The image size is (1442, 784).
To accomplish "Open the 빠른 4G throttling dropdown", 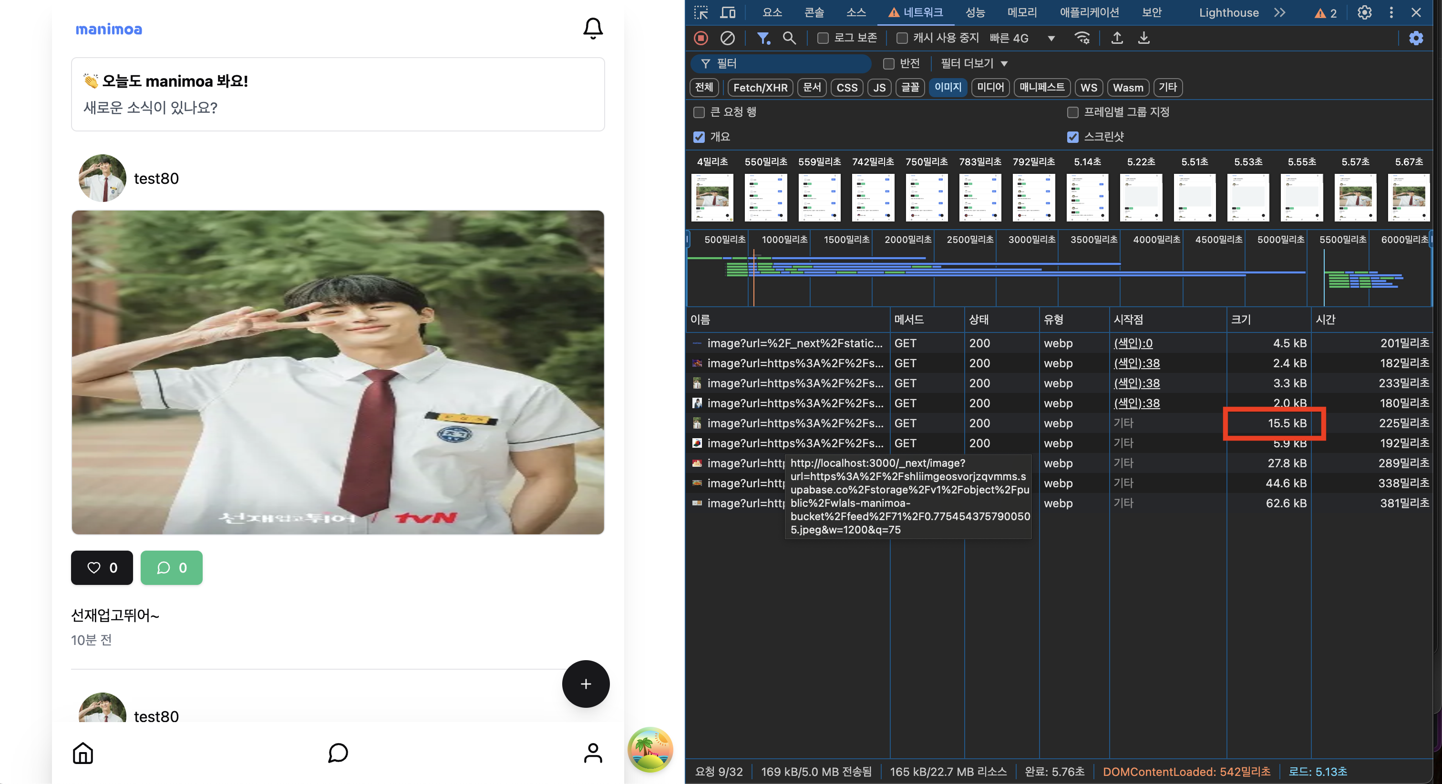I will coord(1022,38).
